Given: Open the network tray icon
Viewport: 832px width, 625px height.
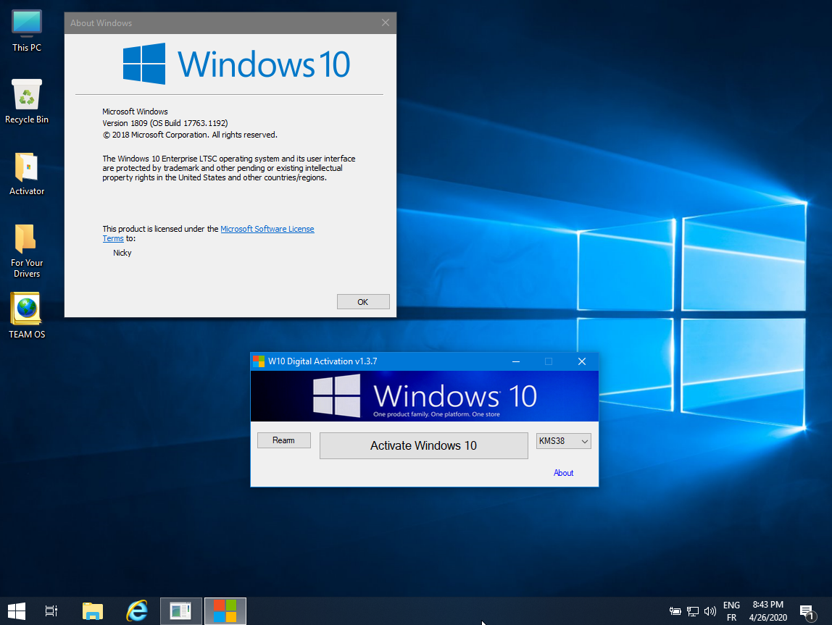Looking at the screenshot, I should click(692, 611).
